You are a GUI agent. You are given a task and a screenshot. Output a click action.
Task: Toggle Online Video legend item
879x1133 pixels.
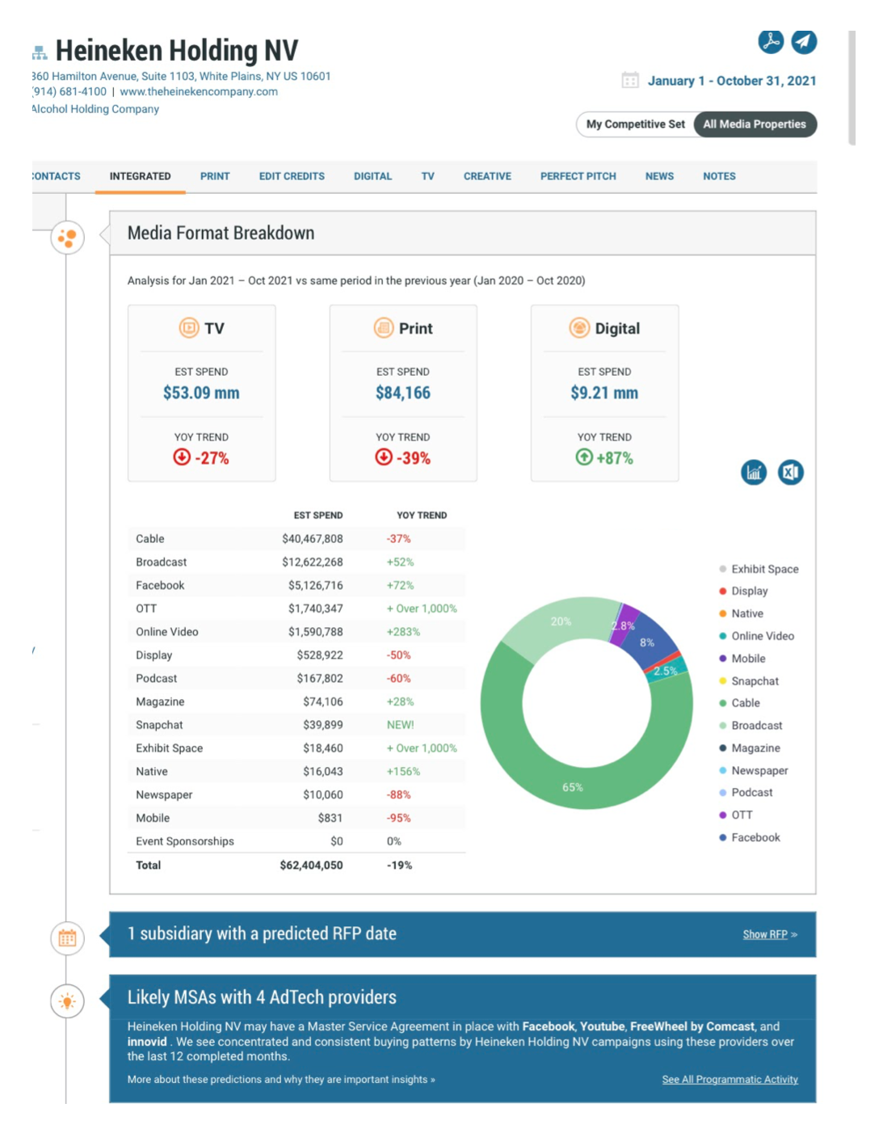click(x=756, y=636)
